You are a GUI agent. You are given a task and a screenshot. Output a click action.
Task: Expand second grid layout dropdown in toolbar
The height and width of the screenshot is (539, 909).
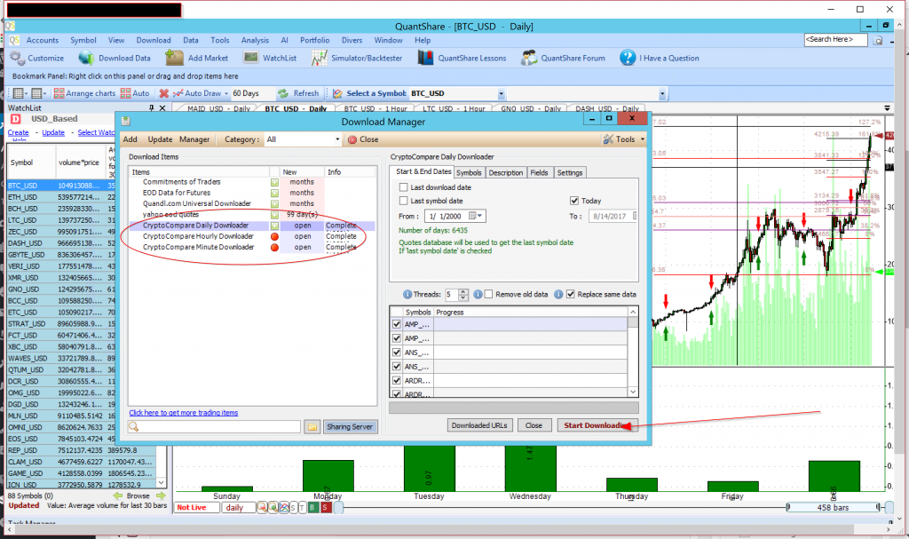(44, 93)
